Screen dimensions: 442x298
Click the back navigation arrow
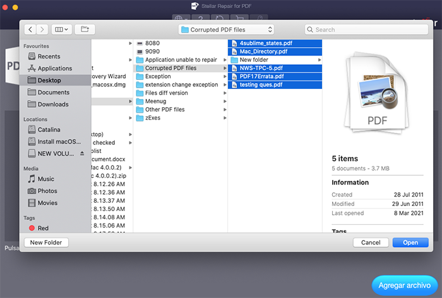pyautogui.click(x=29, y=29)
